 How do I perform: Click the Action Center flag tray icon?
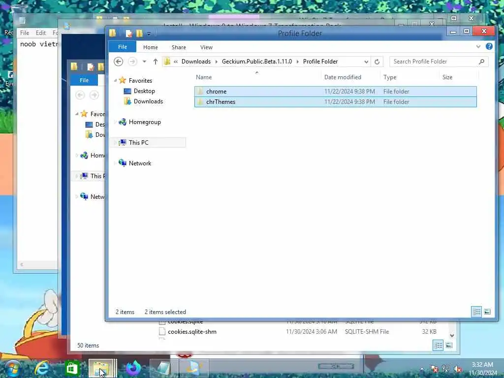434,369
